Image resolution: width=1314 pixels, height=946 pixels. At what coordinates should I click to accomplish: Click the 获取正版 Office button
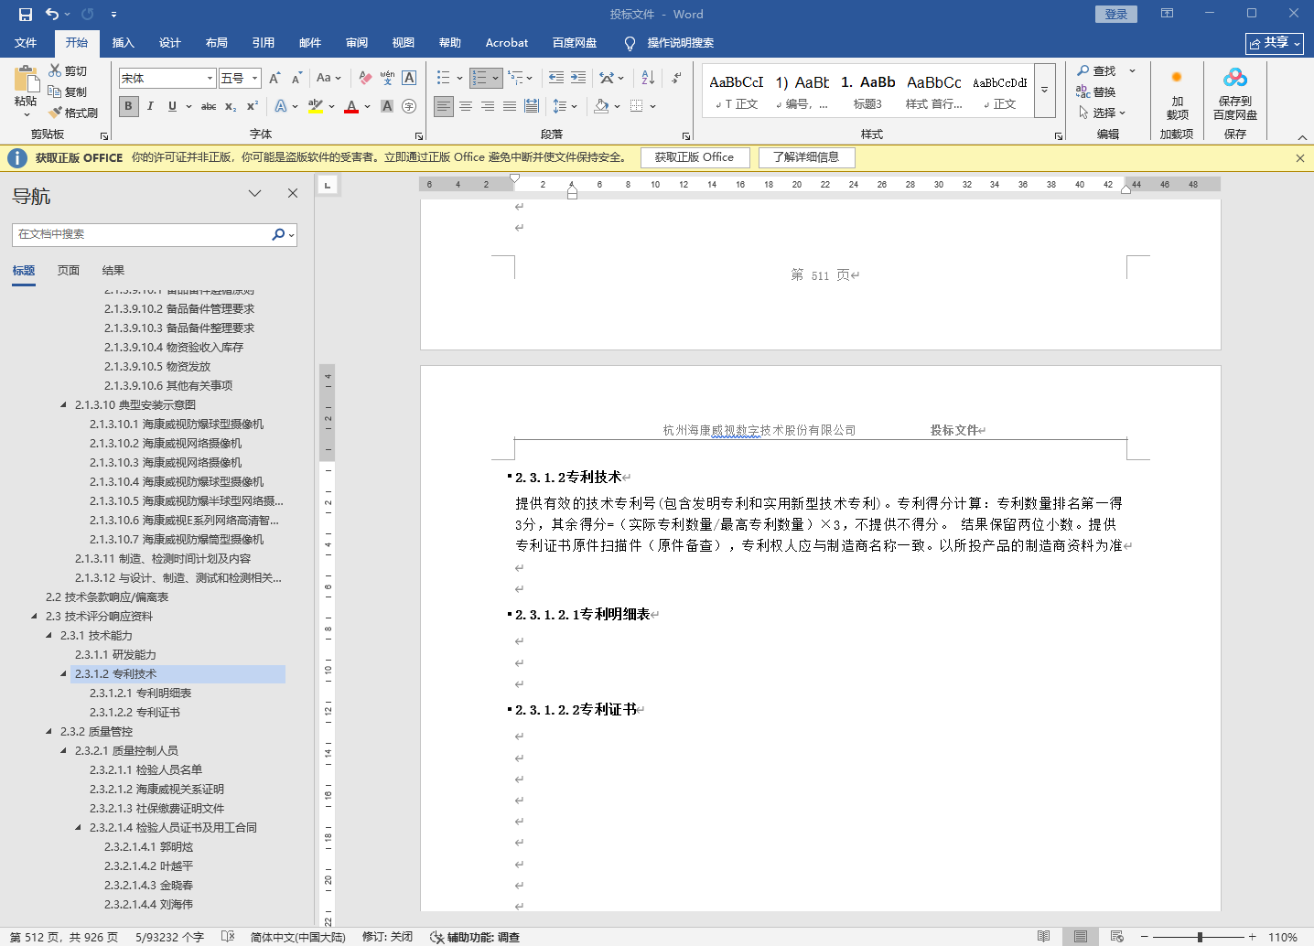(x=695, y=157)
